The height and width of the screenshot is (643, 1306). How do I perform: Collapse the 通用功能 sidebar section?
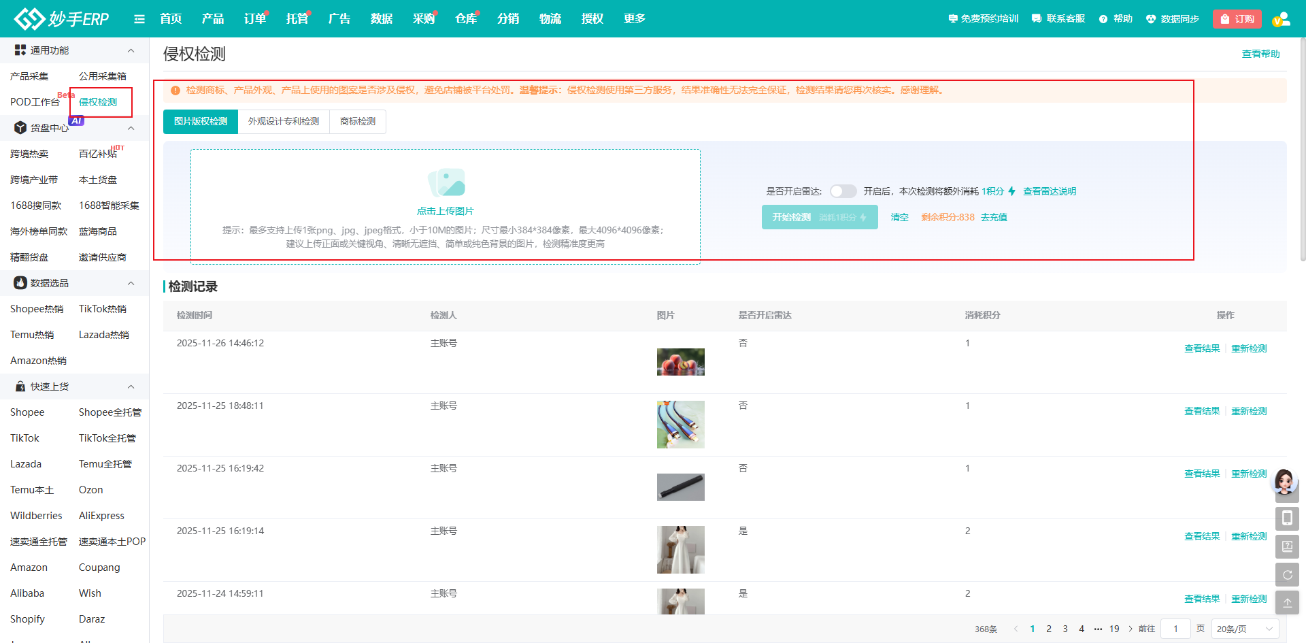tap(131, 50)
